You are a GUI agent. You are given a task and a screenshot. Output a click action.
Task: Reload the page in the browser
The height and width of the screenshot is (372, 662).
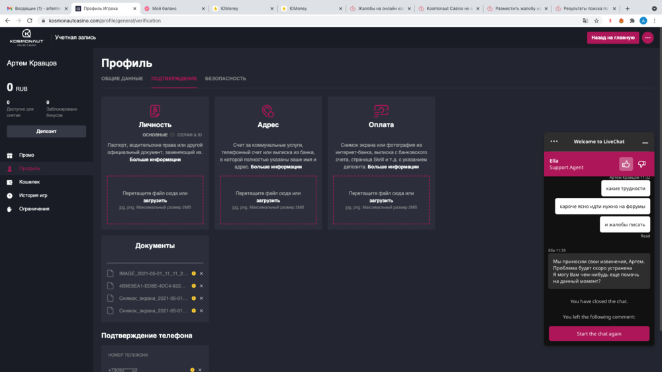[x=29, y=21]
